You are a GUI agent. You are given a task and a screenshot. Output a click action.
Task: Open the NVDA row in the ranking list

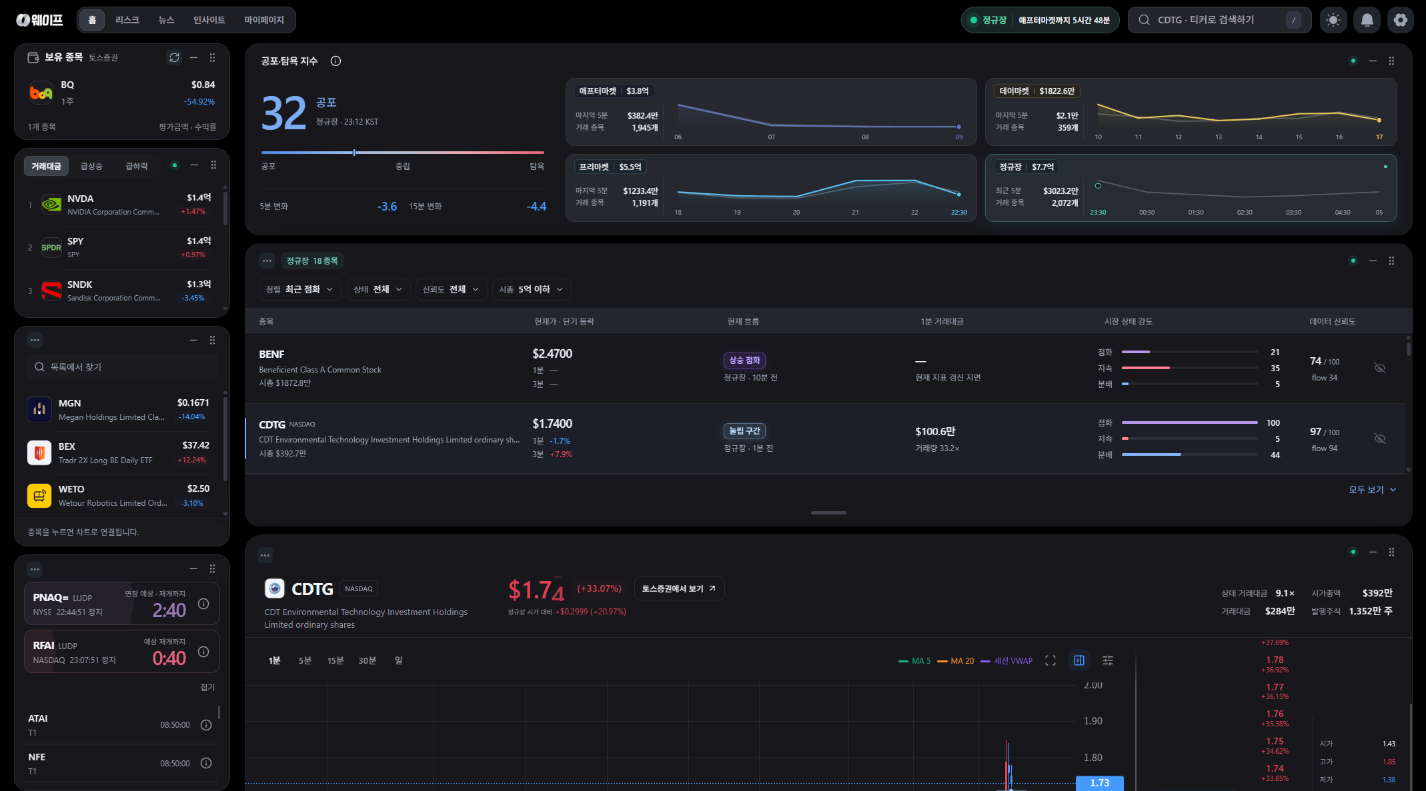pos(120,205)
